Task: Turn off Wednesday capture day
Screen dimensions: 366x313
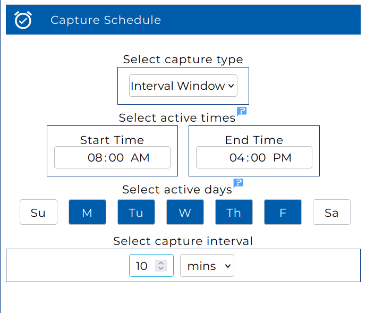Action: click(185, 213)
